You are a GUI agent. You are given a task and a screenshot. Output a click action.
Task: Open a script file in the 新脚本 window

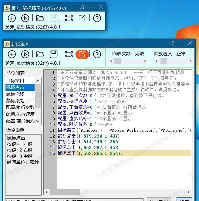click(x=40, y=54)
